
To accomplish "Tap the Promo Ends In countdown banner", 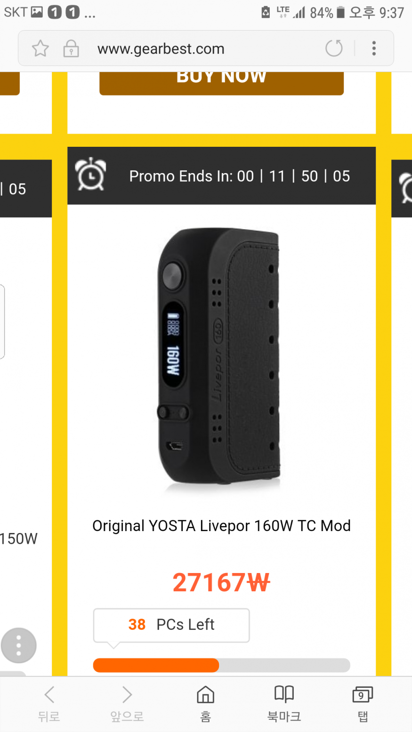I will click(221, 175).
